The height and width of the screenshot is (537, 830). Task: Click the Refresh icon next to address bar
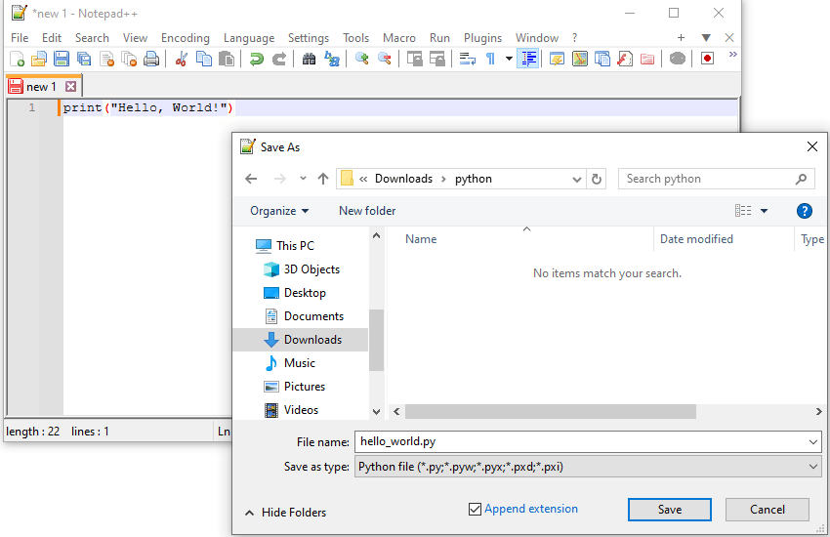(x=597, y=180)
